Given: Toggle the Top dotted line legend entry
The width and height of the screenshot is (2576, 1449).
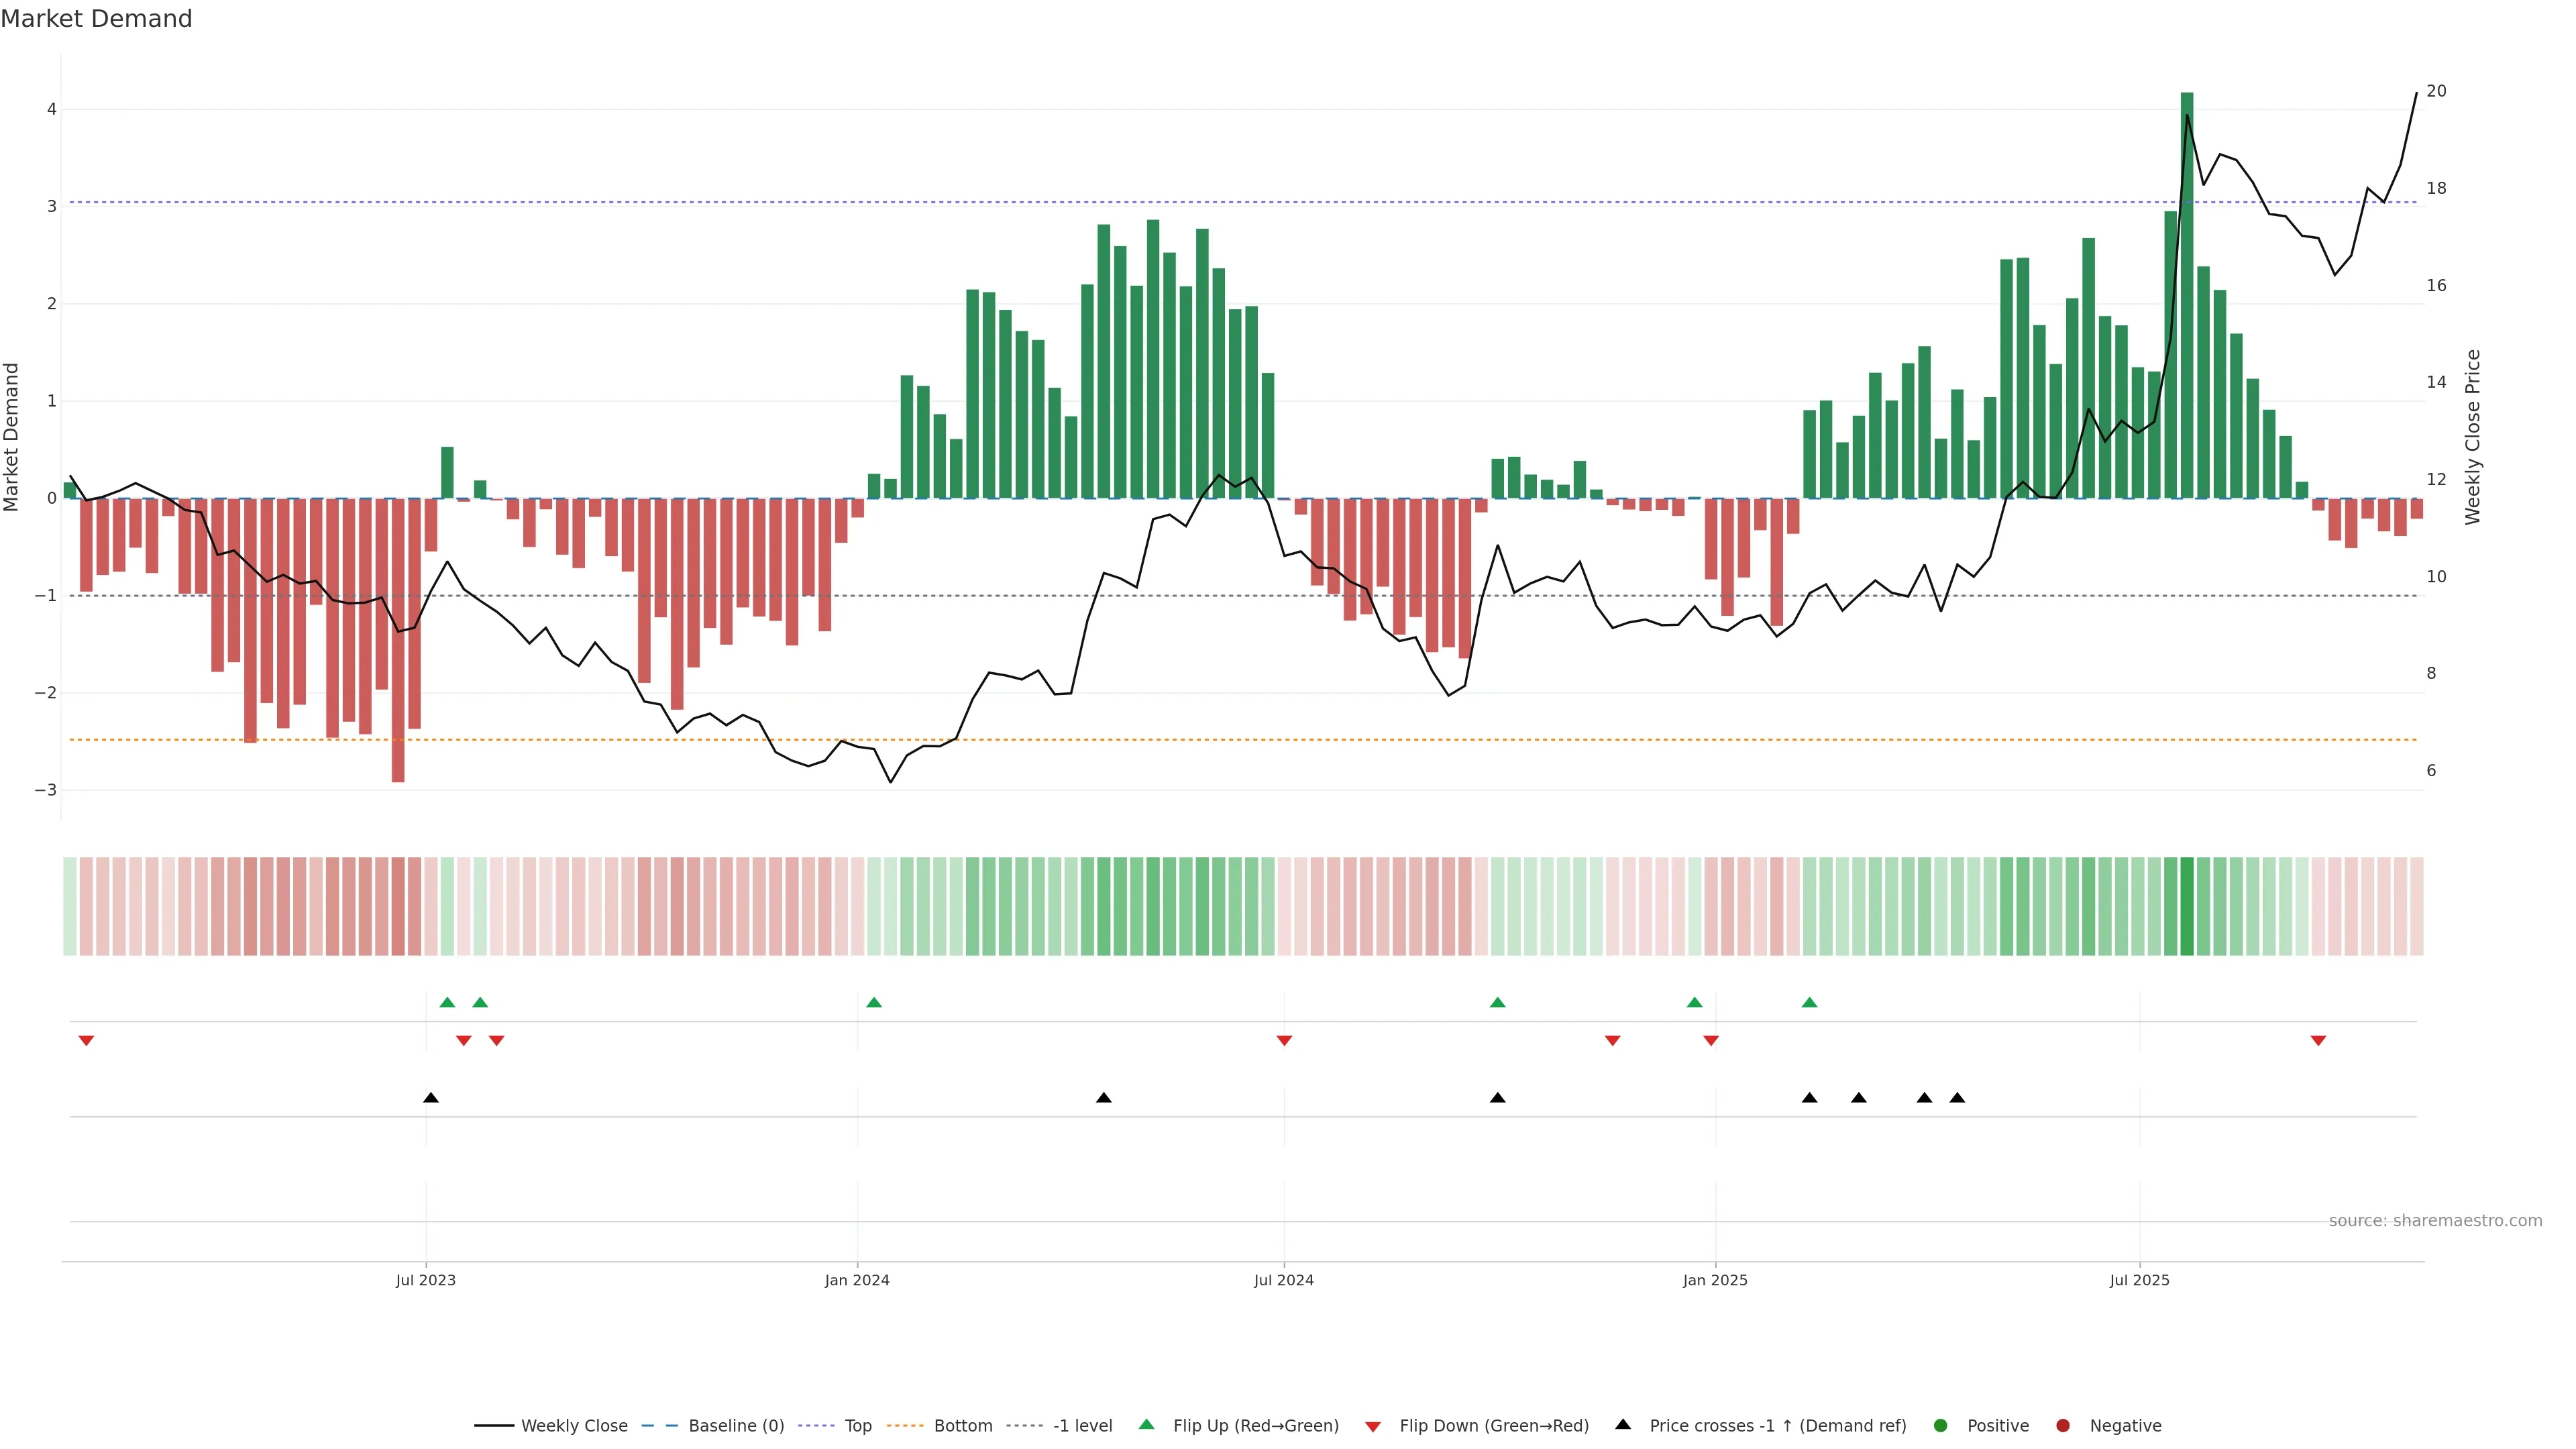Looking at the screenshot, I should (x=857, y=1425).
